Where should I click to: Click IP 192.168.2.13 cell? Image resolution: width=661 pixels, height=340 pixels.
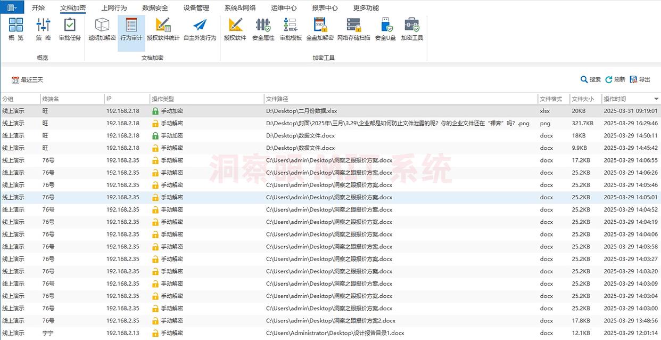tap(122, 333)
